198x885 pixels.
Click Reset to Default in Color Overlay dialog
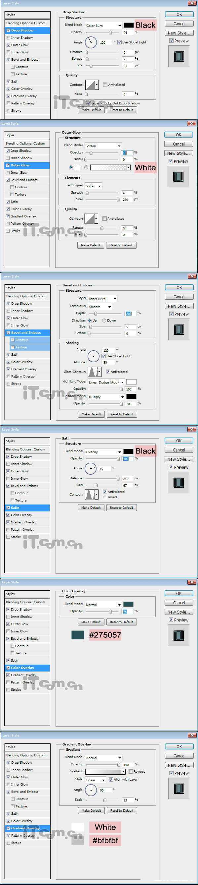click(122, 622)
